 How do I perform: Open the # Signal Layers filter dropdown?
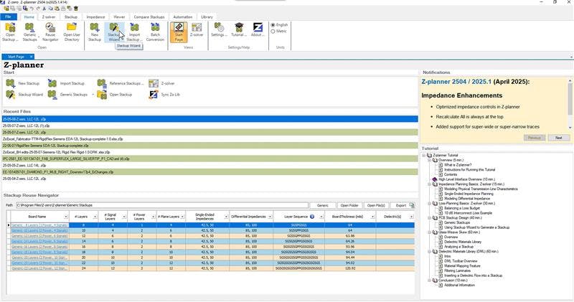point(124,217)
